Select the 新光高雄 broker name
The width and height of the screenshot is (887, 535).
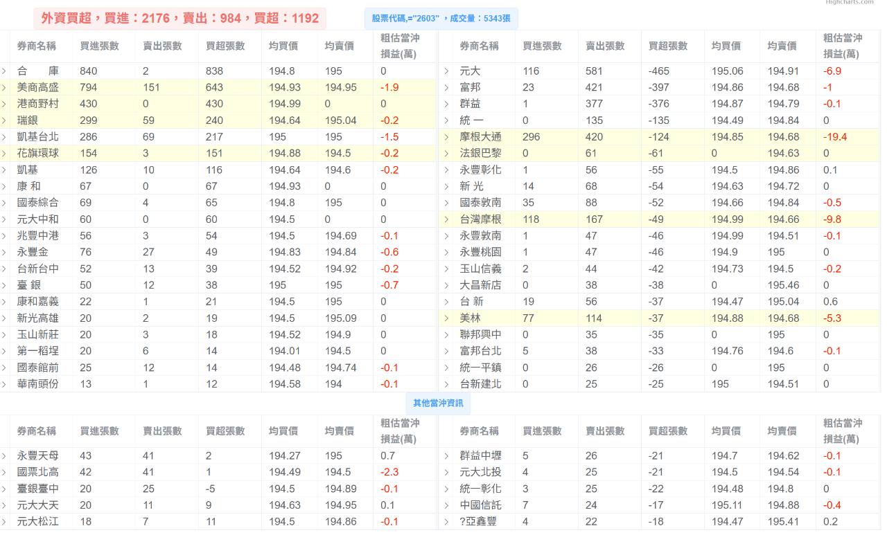[x=37, y=318]
